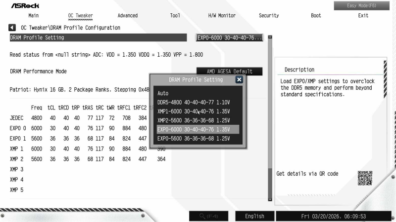396x222 pixels.
Task: Click the Exit menu item
Action: (x=363, y=16)
